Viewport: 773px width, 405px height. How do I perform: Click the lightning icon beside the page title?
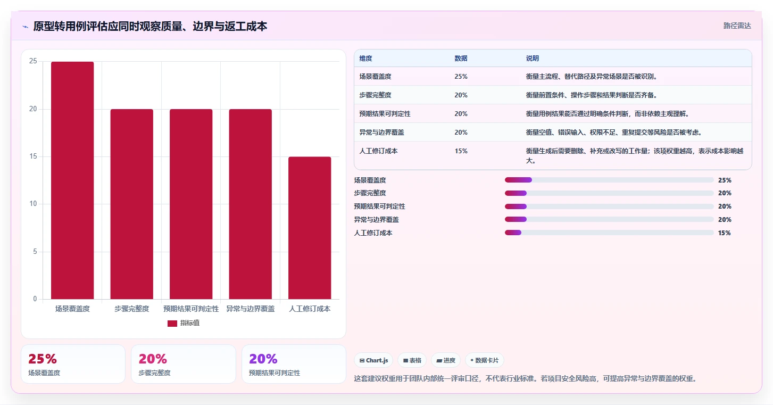tap(26, 27)
